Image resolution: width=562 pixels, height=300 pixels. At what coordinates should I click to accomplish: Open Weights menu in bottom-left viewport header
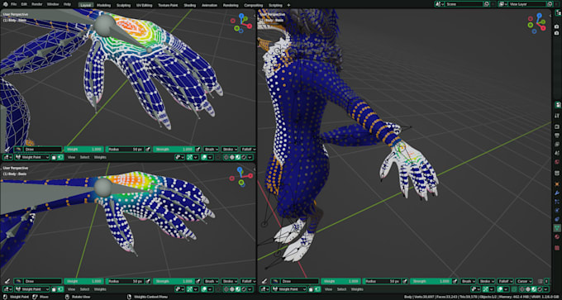tap(100, 289)
